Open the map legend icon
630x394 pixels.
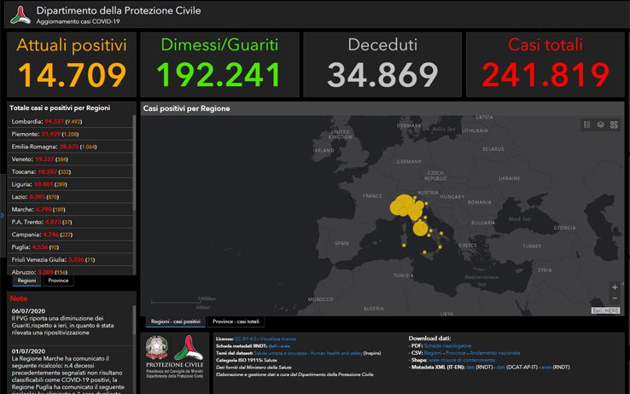[587, 125]
